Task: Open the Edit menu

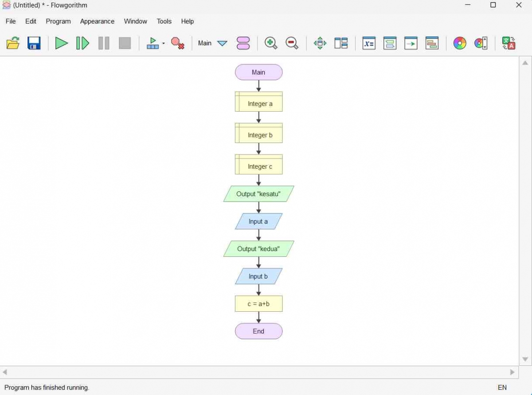Action: [31, 21]
